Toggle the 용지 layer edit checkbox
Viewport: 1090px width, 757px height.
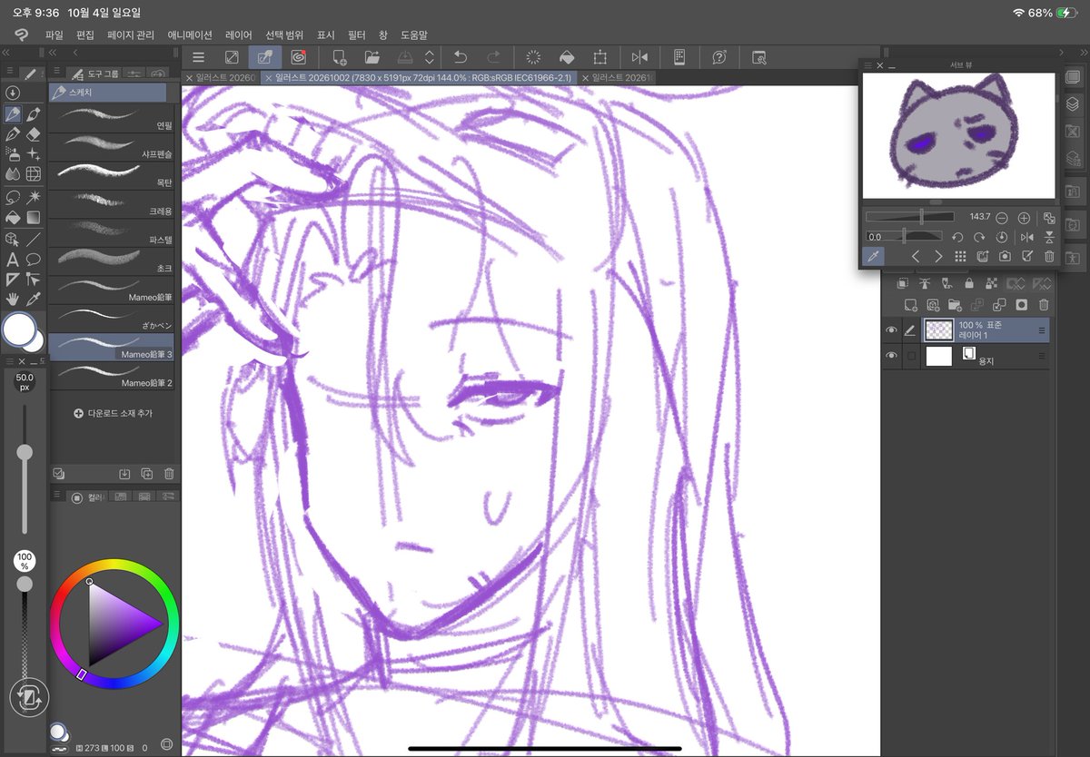(x=911, y=356)
